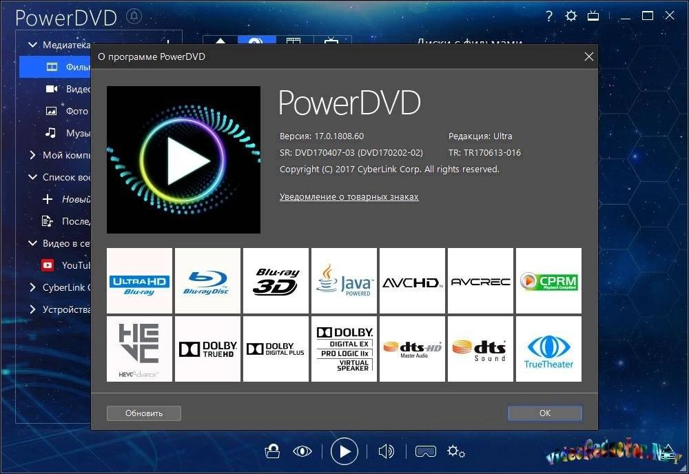Click the PowerDVD play logo image
The width and height of the screenshot is (689, 474).
[183, 159]
